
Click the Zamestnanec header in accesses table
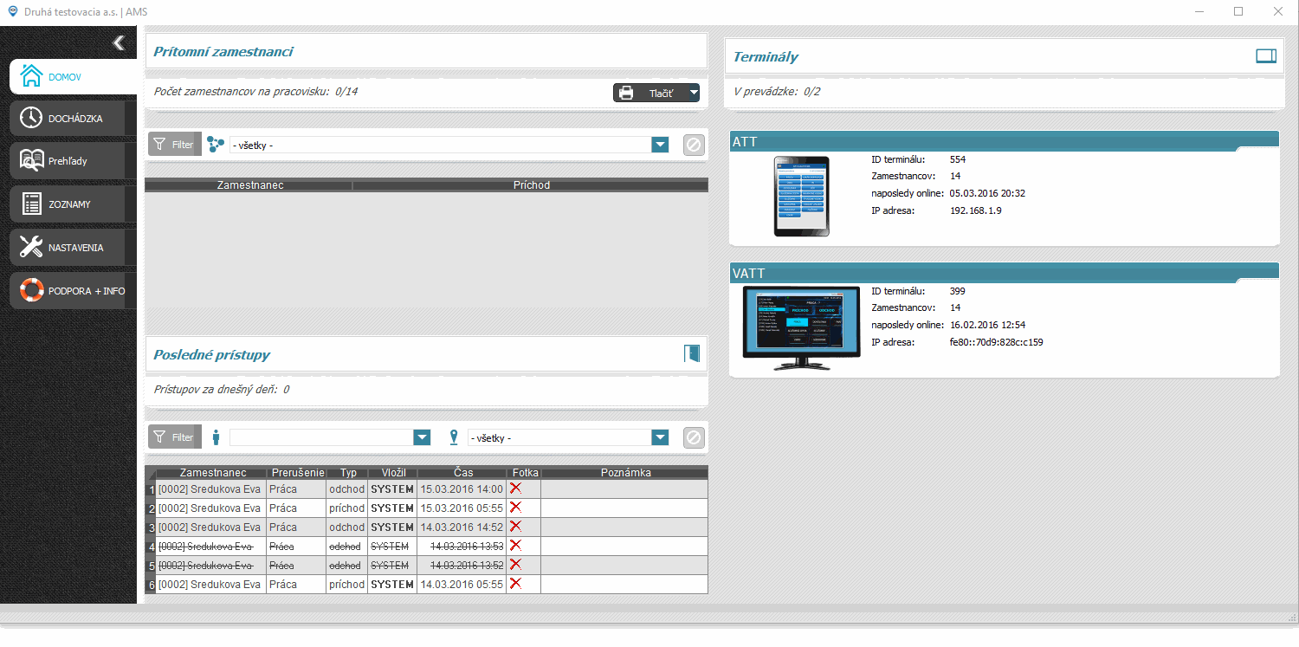(x=212, y=473)
